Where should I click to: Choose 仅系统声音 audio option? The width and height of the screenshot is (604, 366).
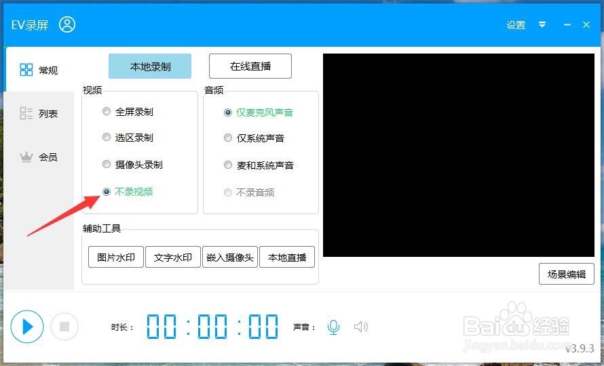pos(254,138)
